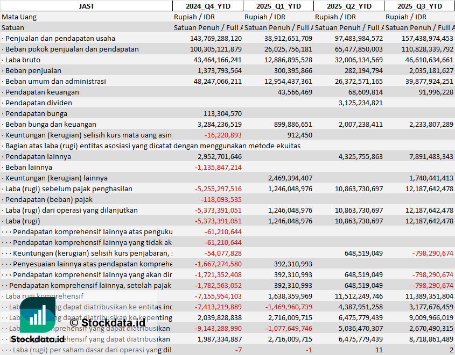Click the Satuan row label
Viewport: 455px width, 355px height.
tap(13, 28)
